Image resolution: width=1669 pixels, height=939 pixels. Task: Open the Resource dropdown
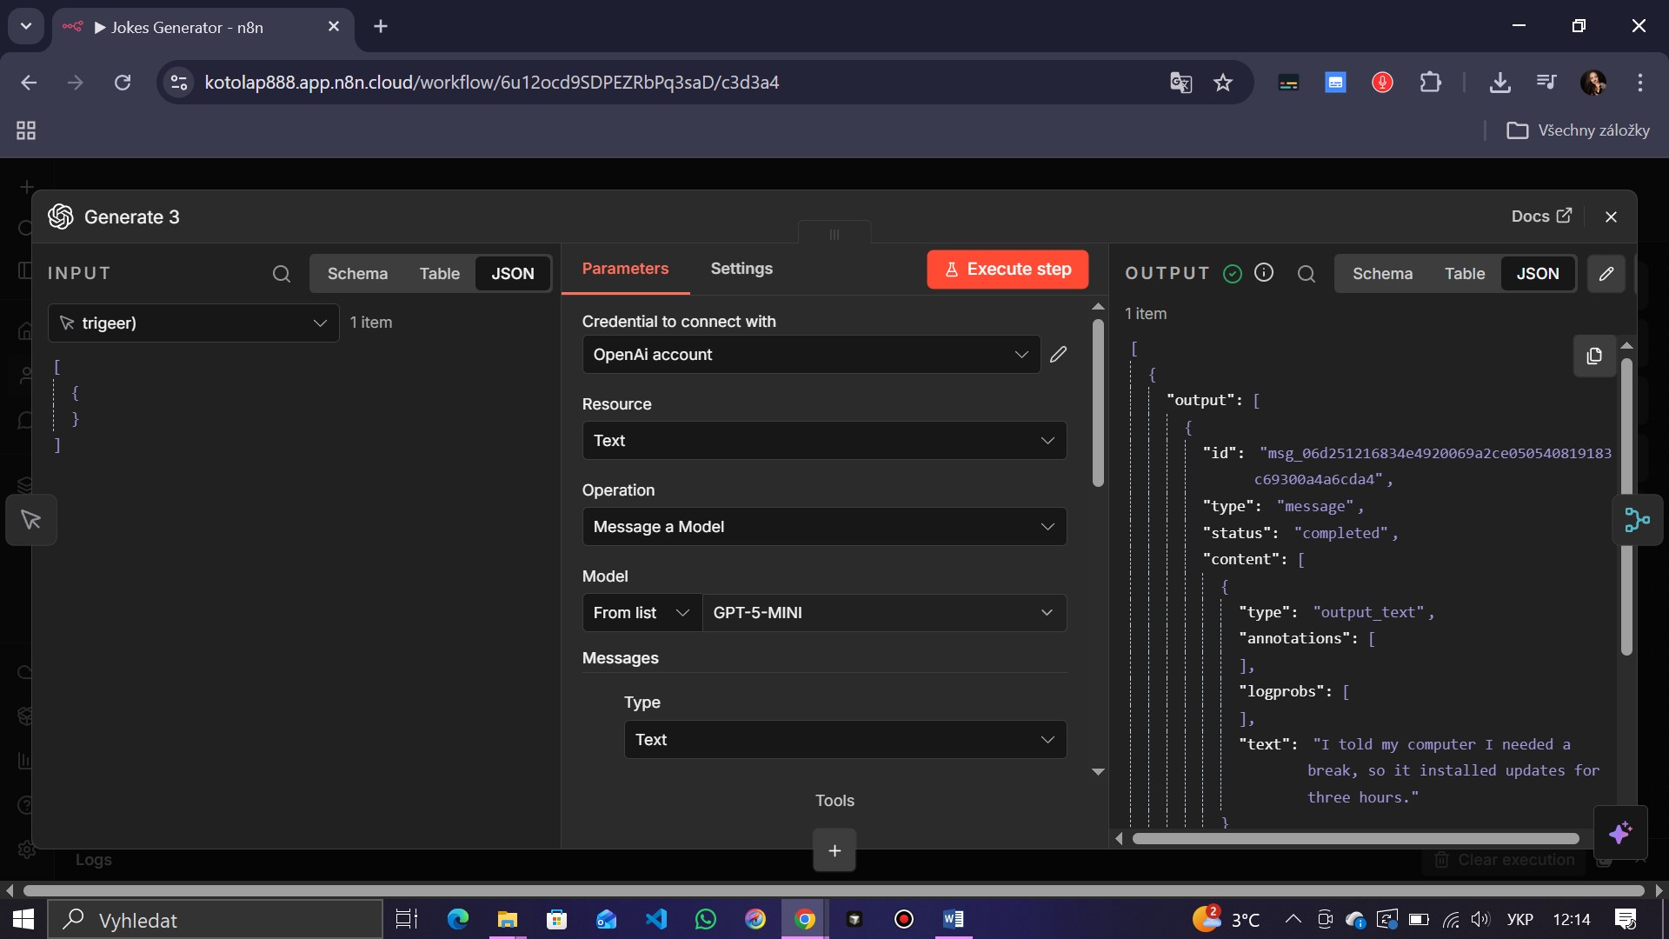824,441
